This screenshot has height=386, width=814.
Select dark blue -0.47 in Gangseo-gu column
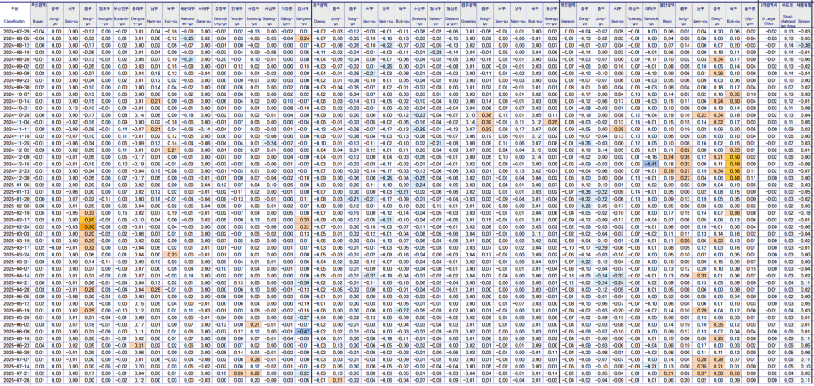coord(303,331)
